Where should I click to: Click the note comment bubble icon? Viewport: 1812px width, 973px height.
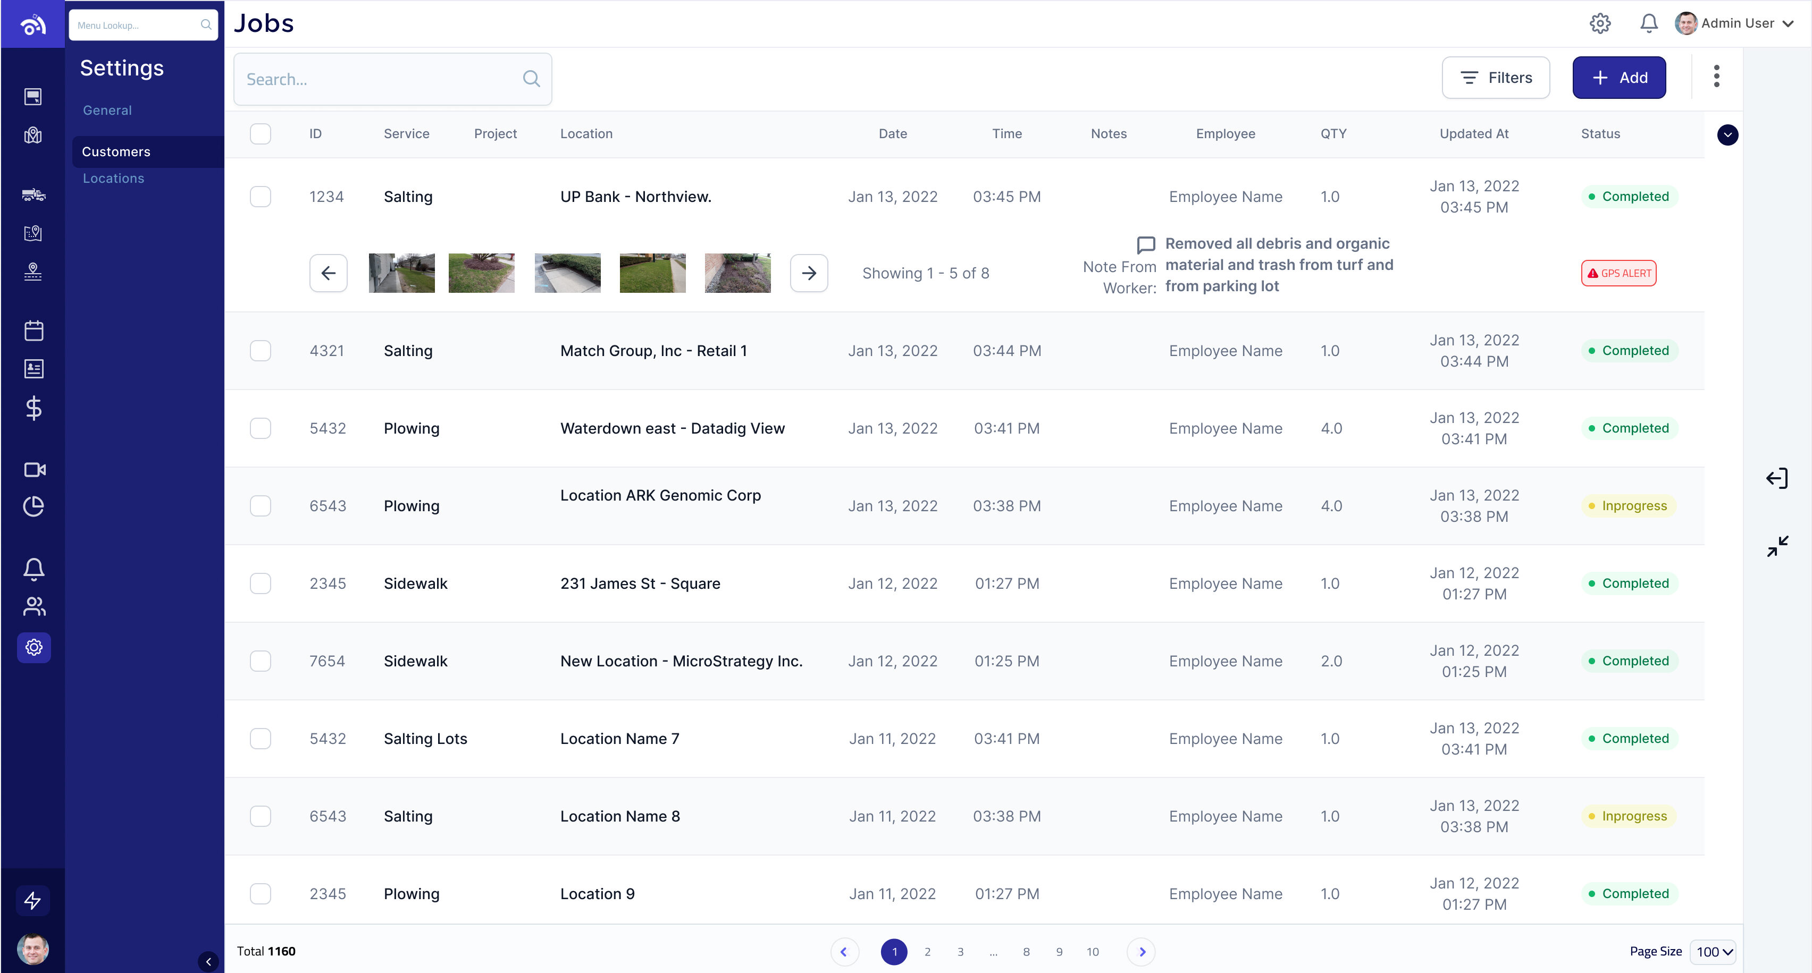[1146, 244]
